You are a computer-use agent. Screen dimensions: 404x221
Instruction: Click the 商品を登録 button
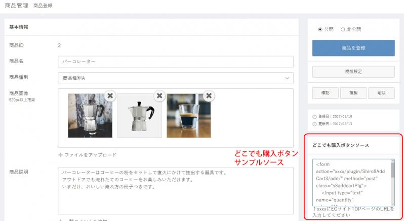[353, 48]
